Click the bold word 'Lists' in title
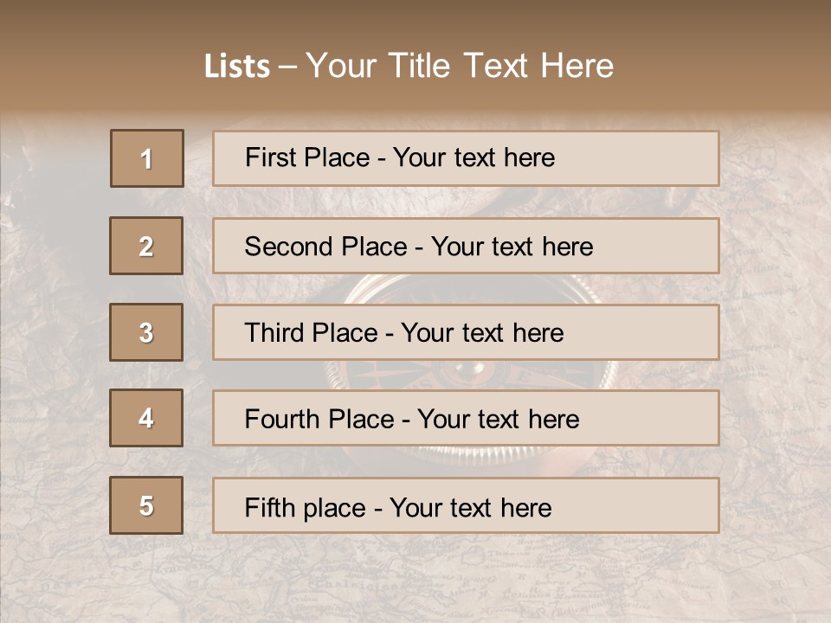Screen dimensions: 831x623 (x=236, y=67)
